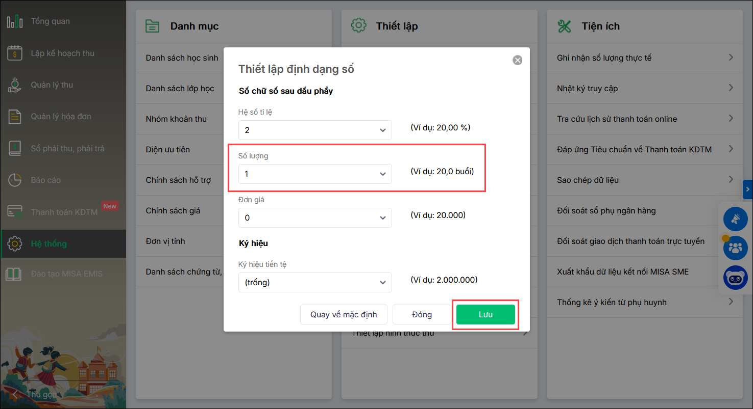Open Diện ưu tiên entry
Viewport: 753px width, 409px height.
click(x=167, y=150)
